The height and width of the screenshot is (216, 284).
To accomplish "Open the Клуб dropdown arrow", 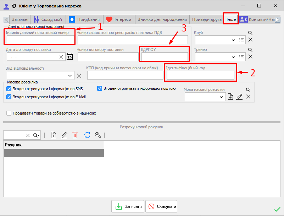I will 233,40.
